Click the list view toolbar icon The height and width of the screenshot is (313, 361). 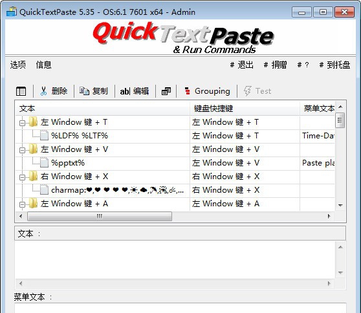(x=21, y=91)
